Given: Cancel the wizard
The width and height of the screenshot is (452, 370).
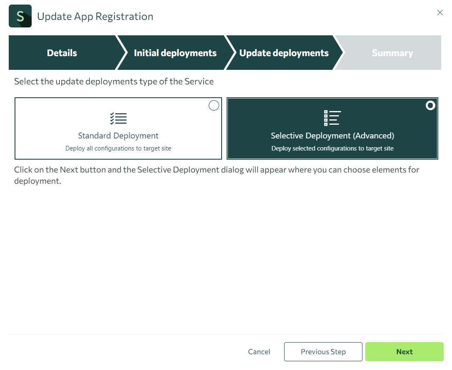Looking at the screenshot, I should coord(259,351).
